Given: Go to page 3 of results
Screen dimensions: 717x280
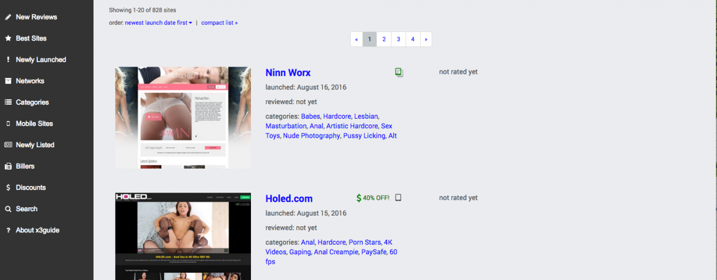Looking at the screenshot, I should click(x=398, y=39).
